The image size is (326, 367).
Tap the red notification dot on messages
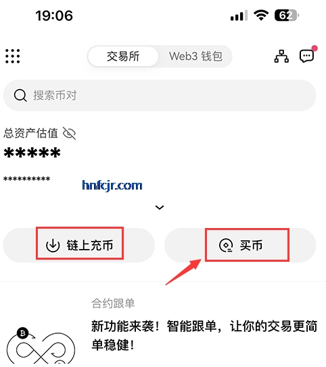click(315, 48)
